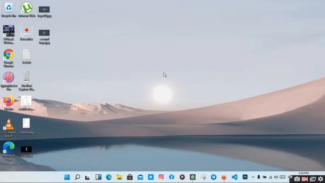Open the Mail app from the taskbar
Image resolution: width=325 pixels, height=183 pixels.
coord(140,177)
